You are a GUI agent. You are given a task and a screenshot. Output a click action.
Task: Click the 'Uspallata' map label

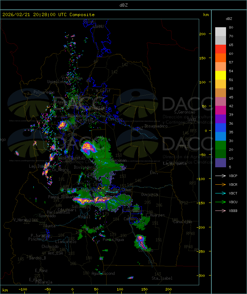click(57, 82)
